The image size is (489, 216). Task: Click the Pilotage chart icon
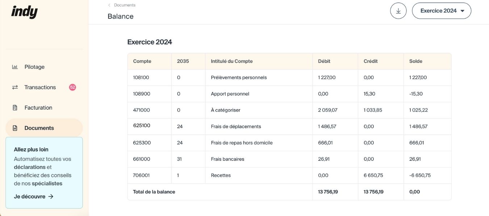point(15,67)
